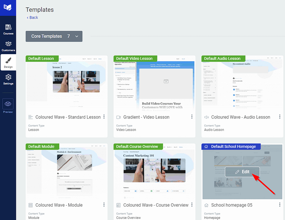Expand the Core Templates dropdown

pos(54,36)
